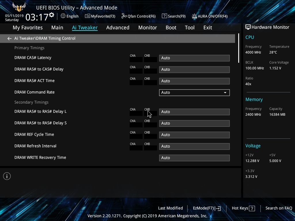Open Search(F9) question mark icon
Image resolution: width=295 pixels, height=221 pixels.
click(164, 16)
